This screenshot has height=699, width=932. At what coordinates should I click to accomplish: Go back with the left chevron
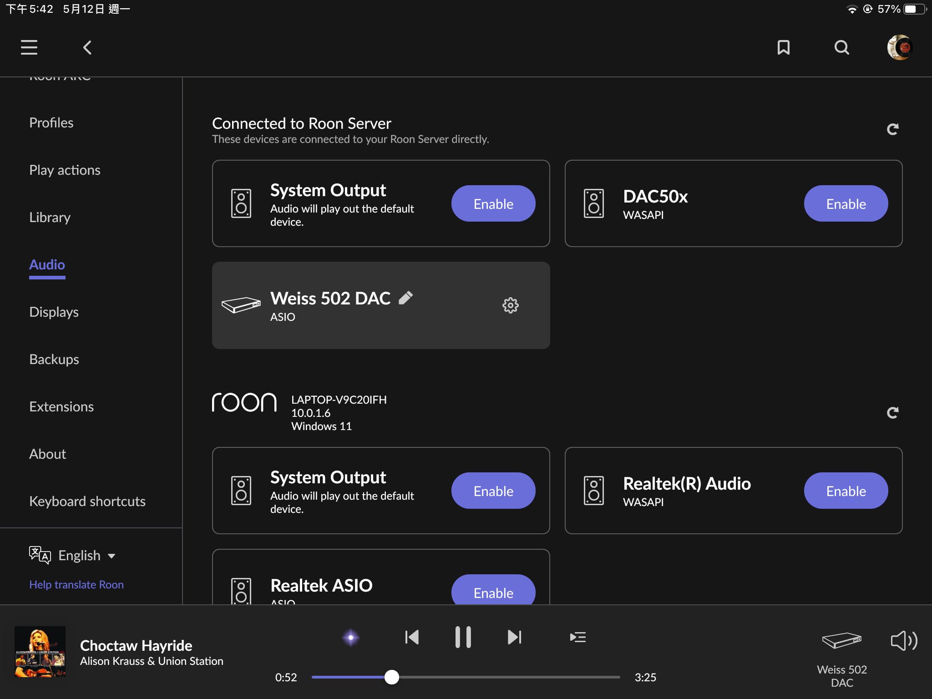coord(87,47)
